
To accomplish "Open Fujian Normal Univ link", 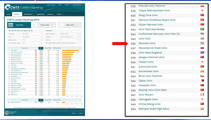I will [151, 25].
